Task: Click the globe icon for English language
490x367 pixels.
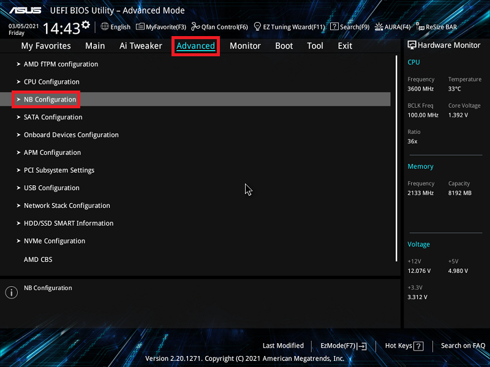Action: point(105,27)
